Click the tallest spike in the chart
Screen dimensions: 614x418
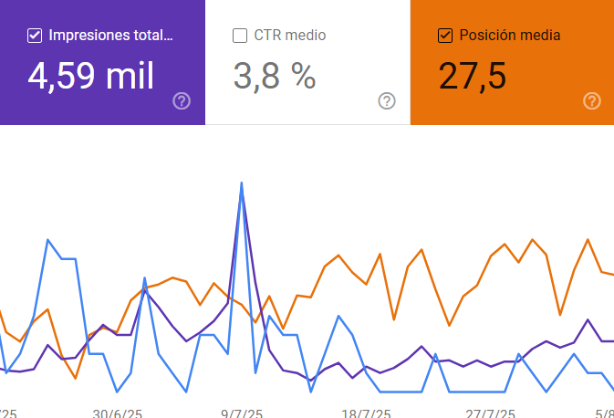click(242, 183)
